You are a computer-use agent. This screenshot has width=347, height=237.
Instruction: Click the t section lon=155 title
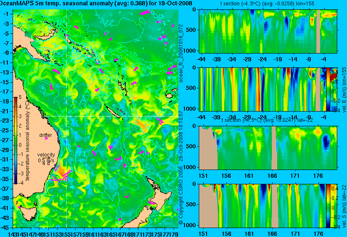[267, 4]
